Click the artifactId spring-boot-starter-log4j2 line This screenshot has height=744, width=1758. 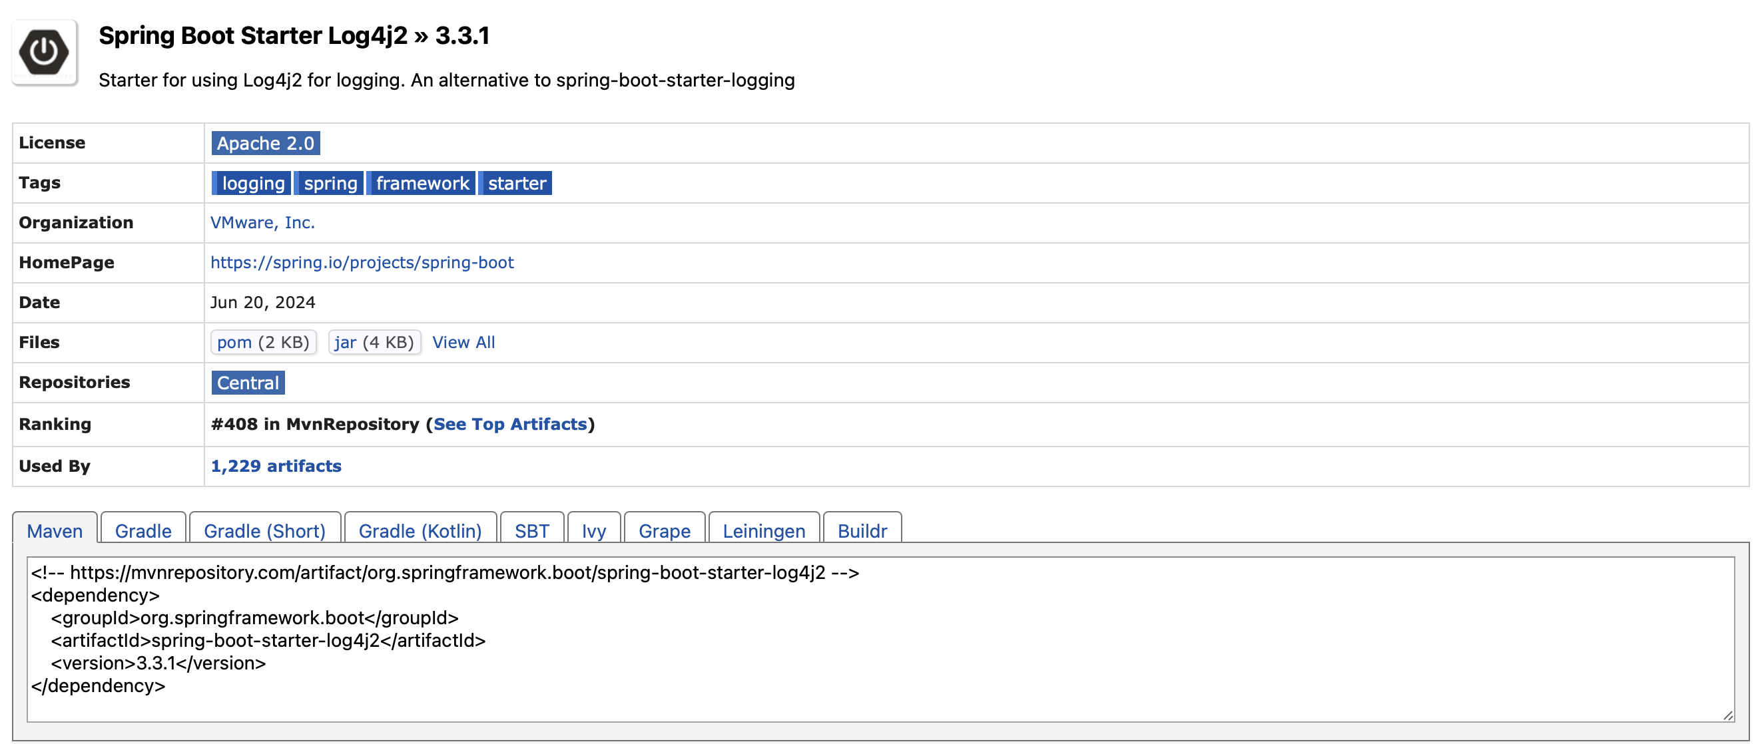268,640
